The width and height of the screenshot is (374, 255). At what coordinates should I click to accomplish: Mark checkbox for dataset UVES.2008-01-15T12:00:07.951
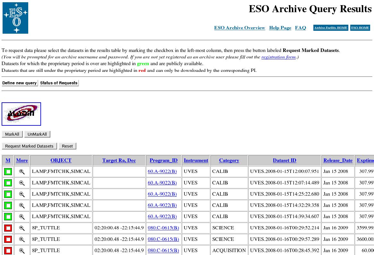tap(8, 172)
